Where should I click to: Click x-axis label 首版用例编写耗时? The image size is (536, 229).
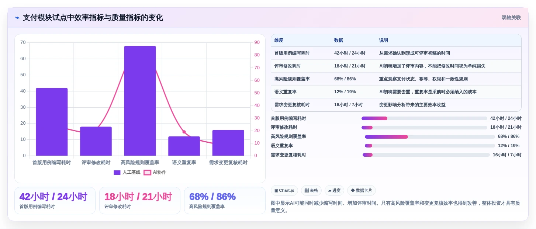tap(52, 163)
